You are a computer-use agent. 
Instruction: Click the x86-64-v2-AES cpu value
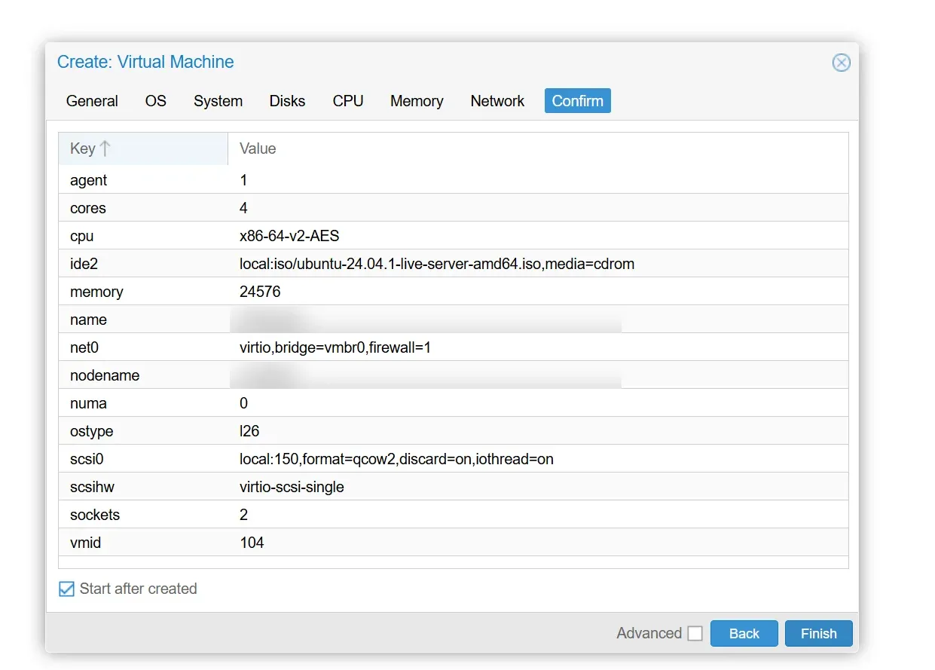pos(289,236)
